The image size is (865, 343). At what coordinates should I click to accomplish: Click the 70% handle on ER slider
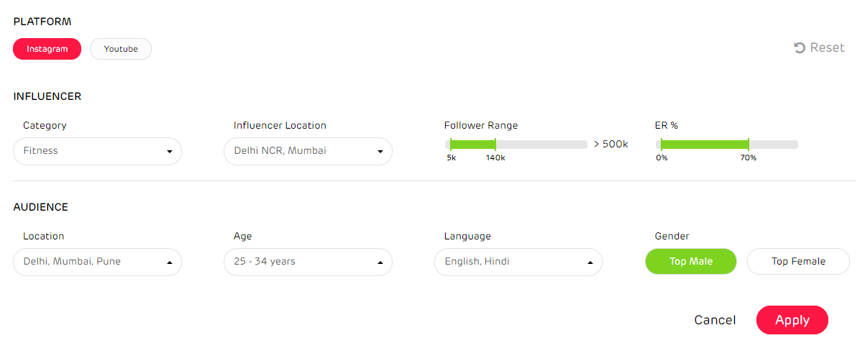tap(749, 145)
